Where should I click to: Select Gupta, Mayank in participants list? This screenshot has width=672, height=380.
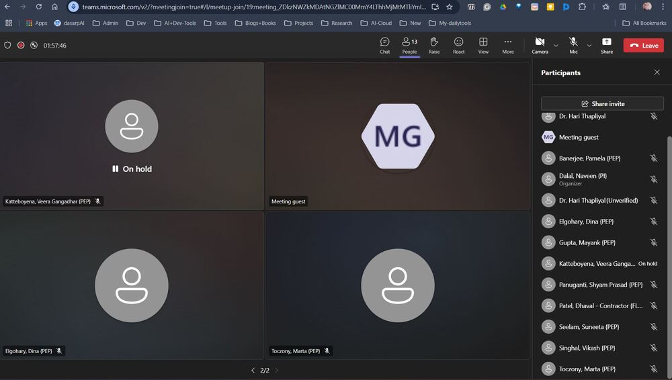coord(600,242)
